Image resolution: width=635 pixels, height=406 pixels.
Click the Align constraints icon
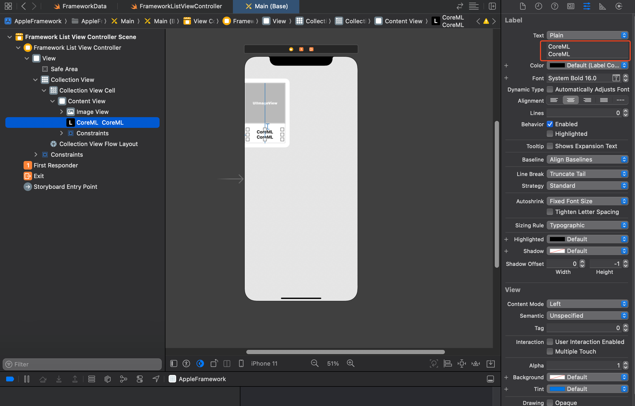[x=448, y=363]
